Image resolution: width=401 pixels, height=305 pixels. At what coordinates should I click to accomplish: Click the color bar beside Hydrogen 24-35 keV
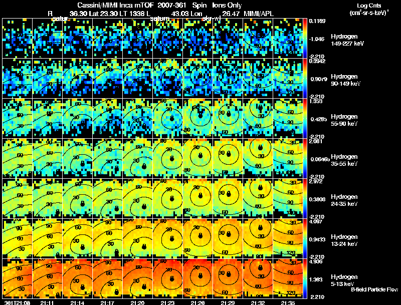(x=305, y=199)
